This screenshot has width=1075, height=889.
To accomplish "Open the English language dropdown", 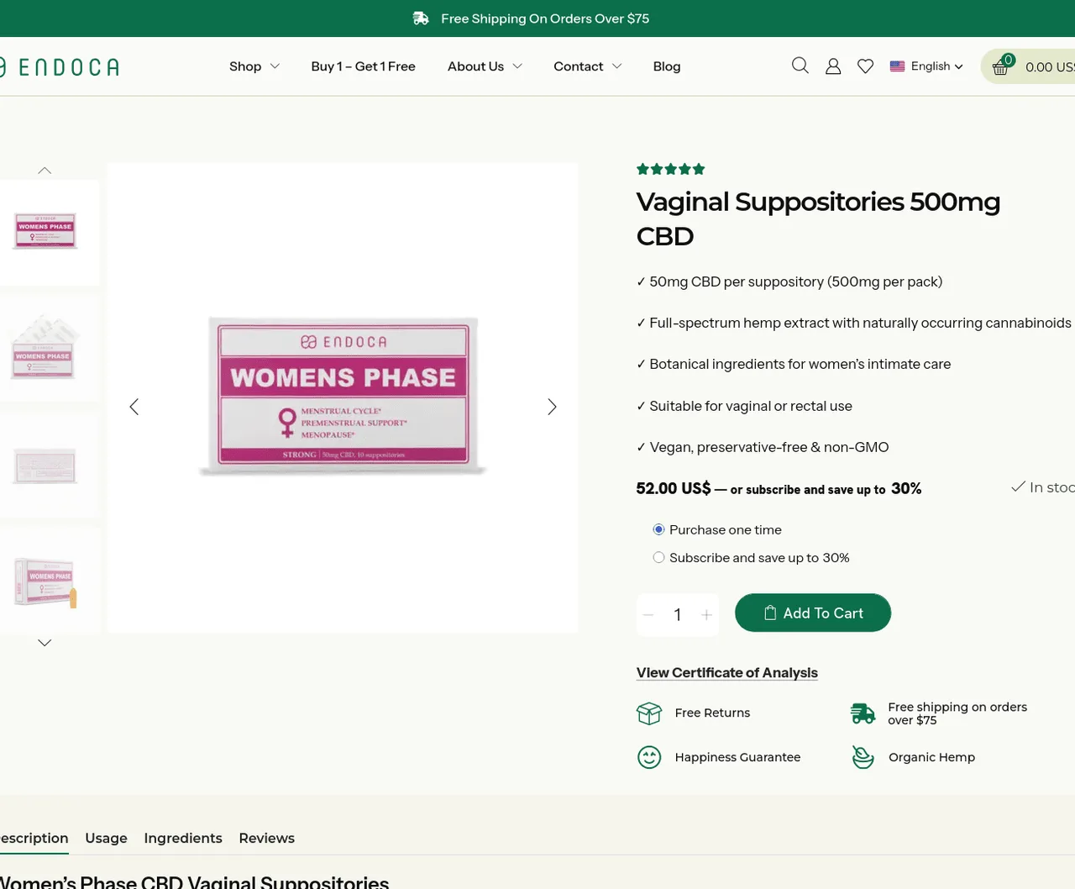I will (x=936, y=66).
